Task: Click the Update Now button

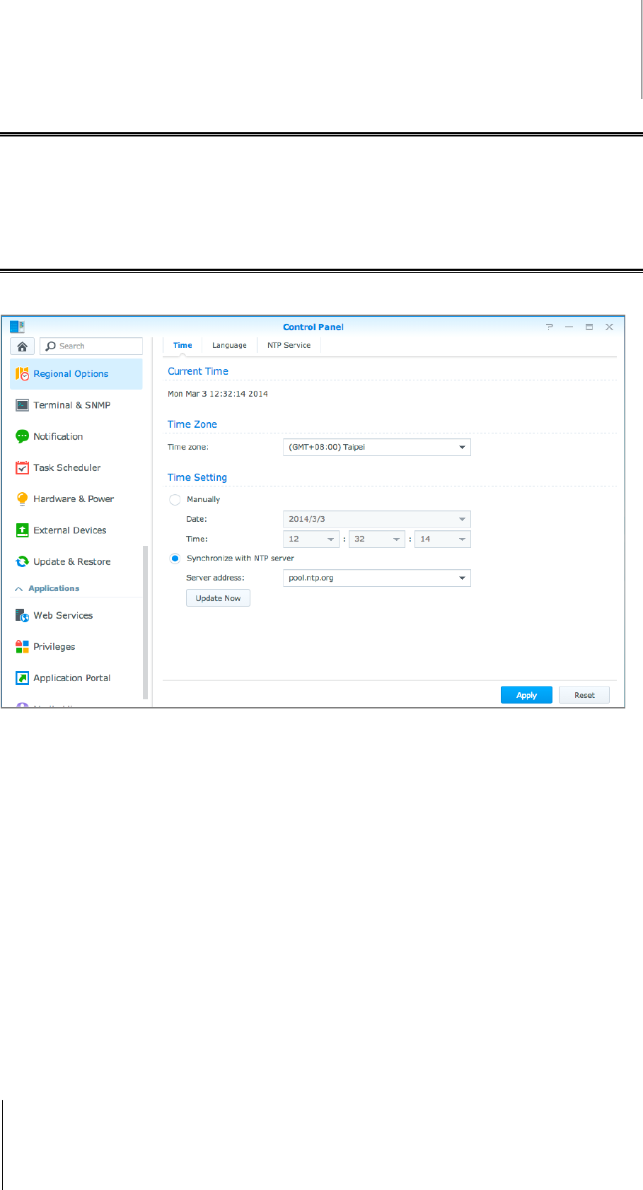Action: point(218,598)
